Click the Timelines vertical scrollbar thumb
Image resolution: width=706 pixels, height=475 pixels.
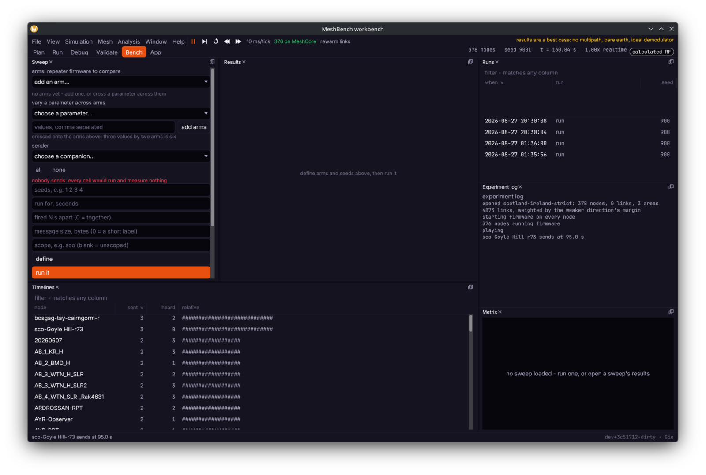(x=471, y=323)
